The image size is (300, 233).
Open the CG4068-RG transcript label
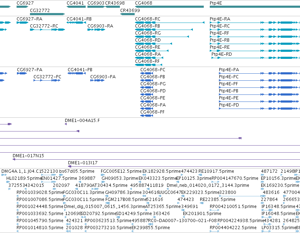pyautogui.click(x=148, y=33)
